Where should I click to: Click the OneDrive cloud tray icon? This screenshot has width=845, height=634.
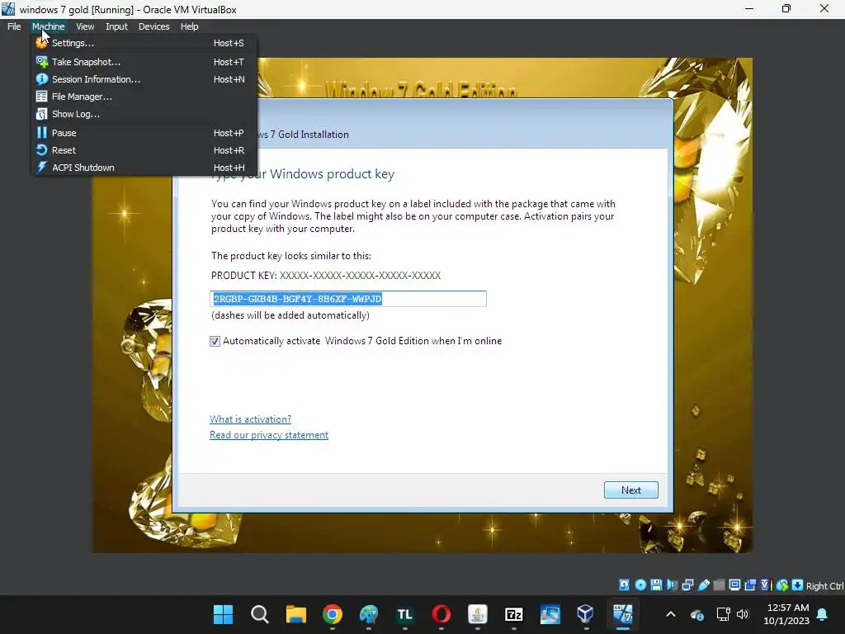696,614
